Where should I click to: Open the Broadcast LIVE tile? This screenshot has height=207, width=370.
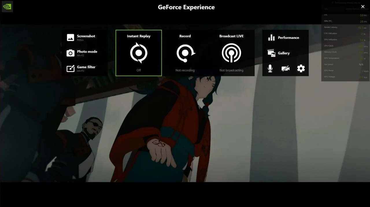(231, 53)
